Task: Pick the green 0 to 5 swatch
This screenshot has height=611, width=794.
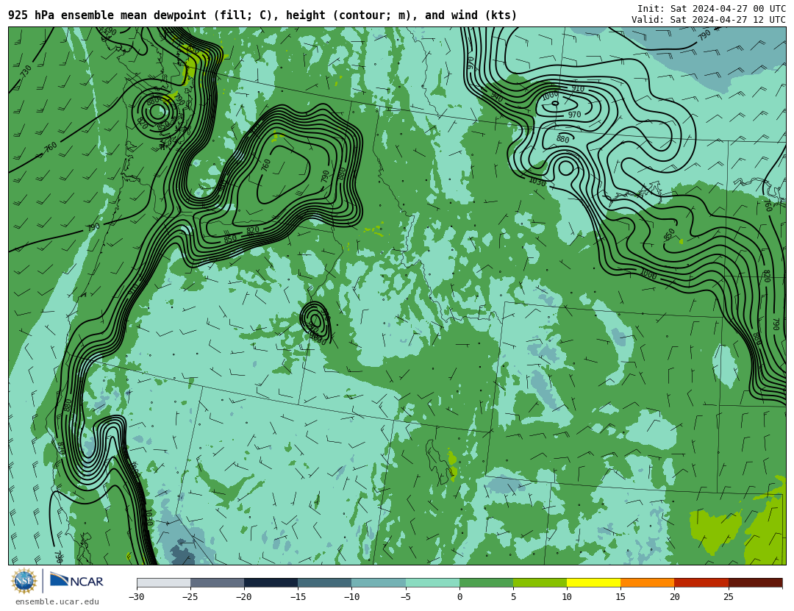Action: (486, 583)
